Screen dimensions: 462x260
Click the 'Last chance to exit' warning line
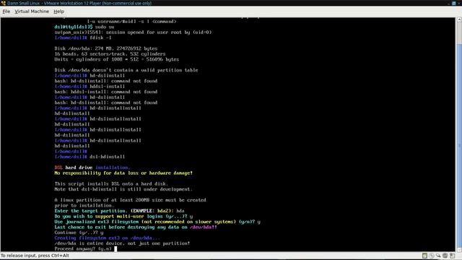point(136,227)
